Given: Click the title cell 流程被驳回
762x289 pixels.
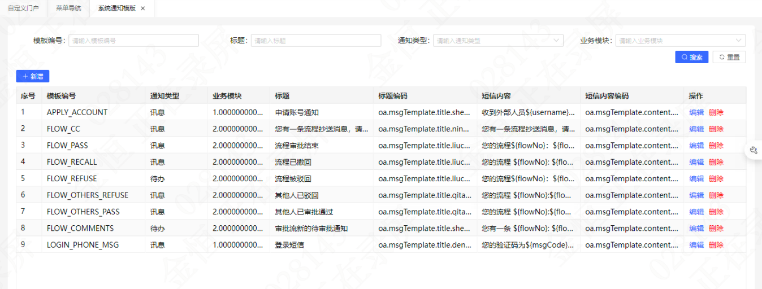Looking at the screenshot, I should [x=293, y=179].
